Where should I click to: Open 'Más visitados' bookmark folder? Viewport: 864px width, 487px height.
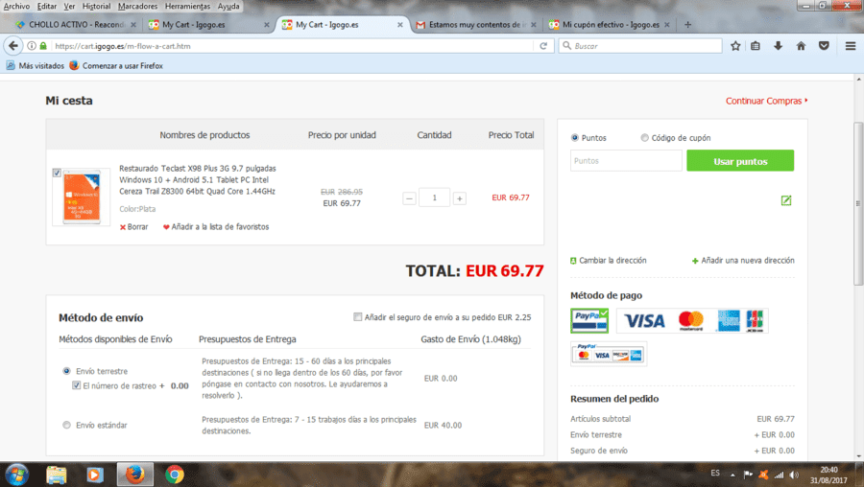(x=36, y=65)
